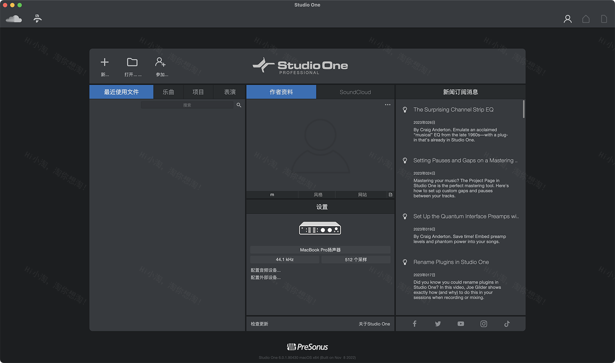Click 检查更新 to check for updates

[x=259, y=323]
